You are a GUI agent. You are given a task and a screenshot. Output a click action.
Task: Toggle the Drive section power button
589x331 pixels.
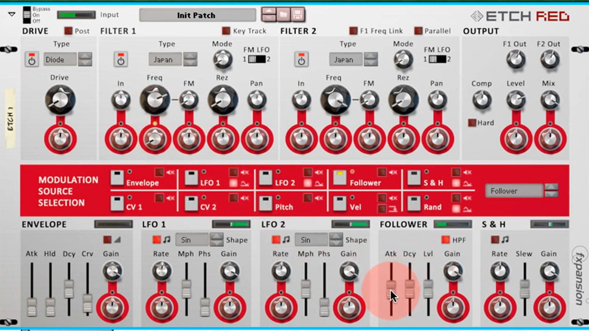click(32, 59)
